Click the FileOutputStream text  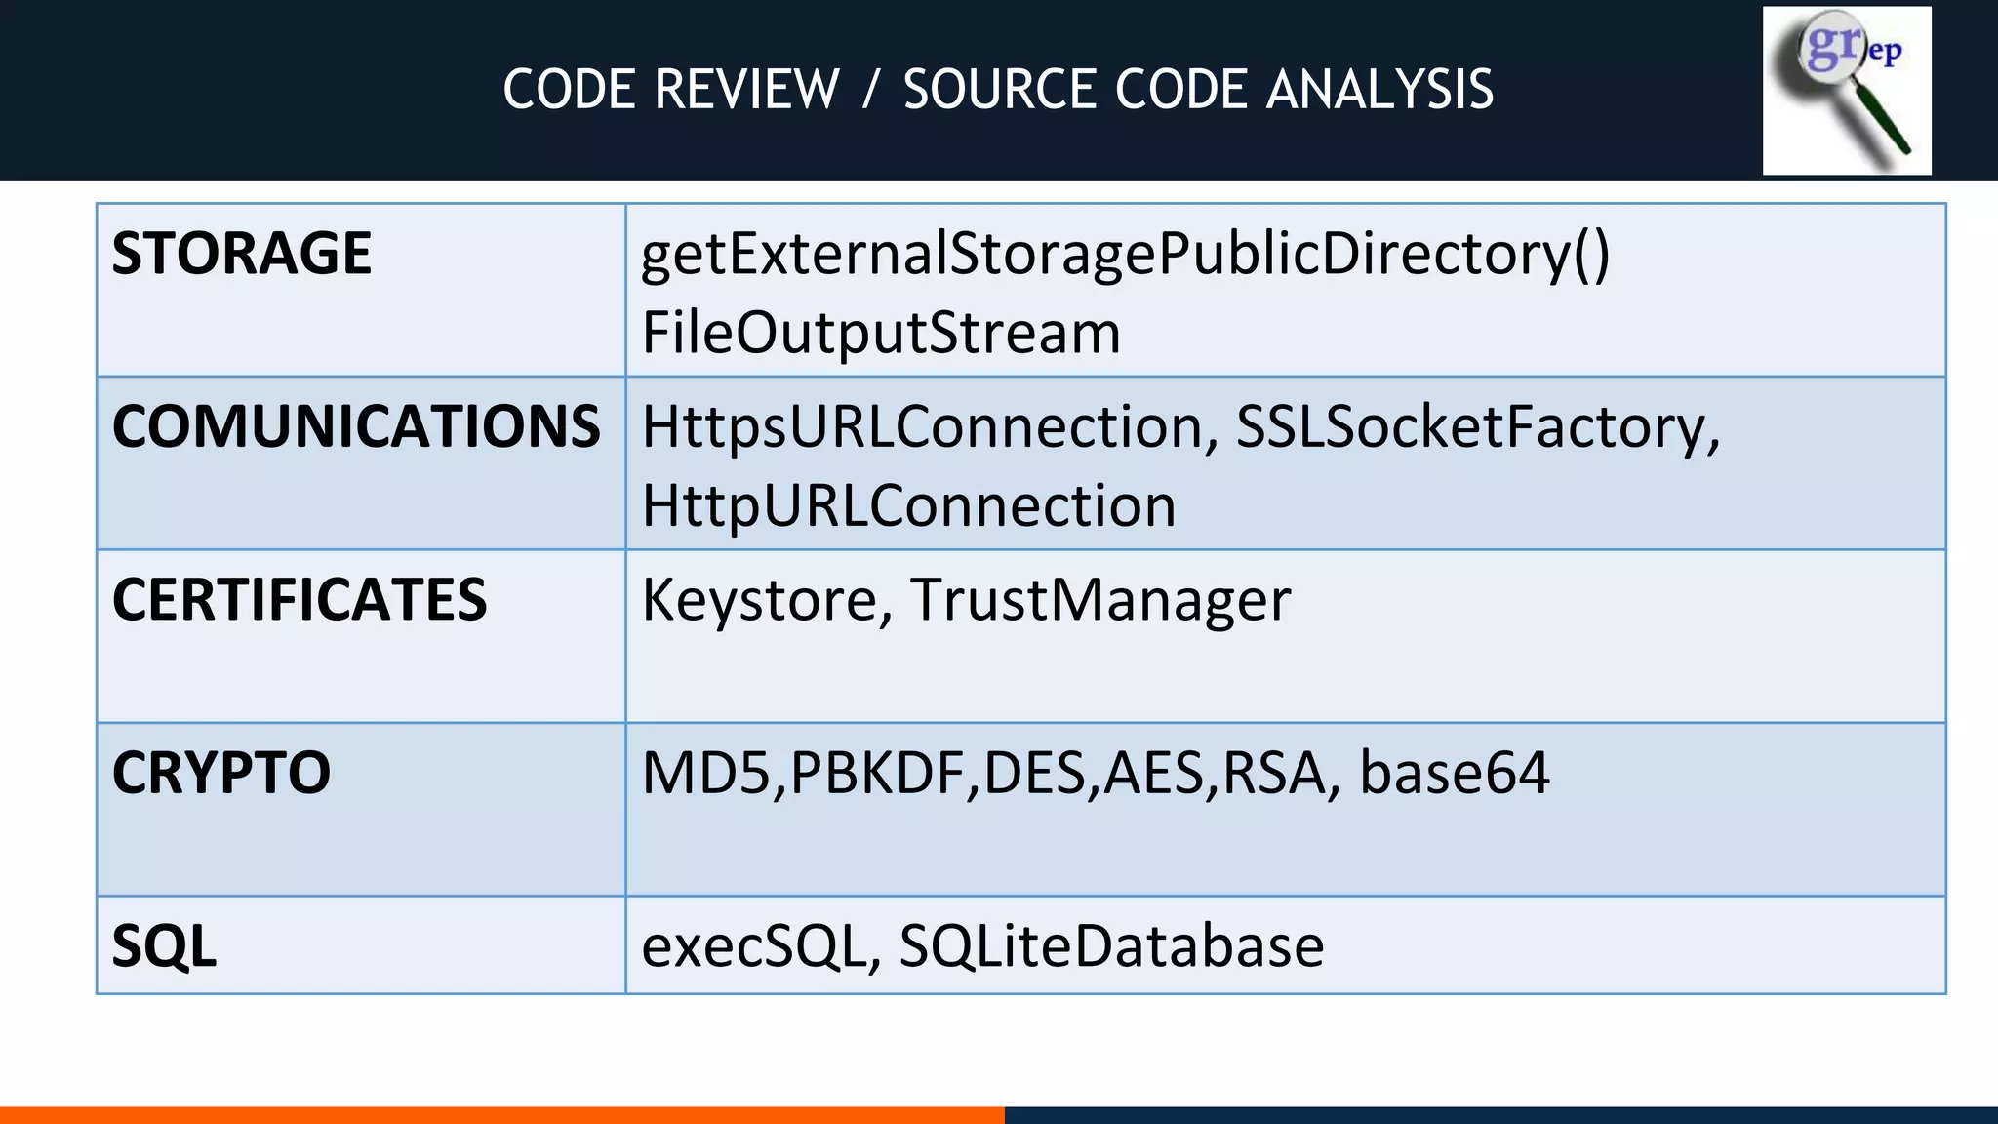881,333
